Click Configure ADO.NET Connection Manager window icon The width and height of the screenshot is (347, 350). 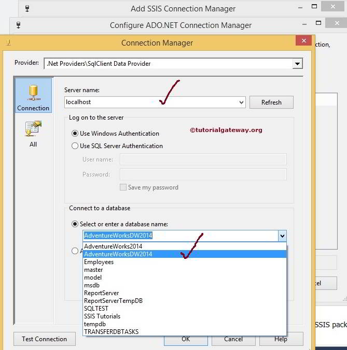pyautogui.click(x=19, y=25)
